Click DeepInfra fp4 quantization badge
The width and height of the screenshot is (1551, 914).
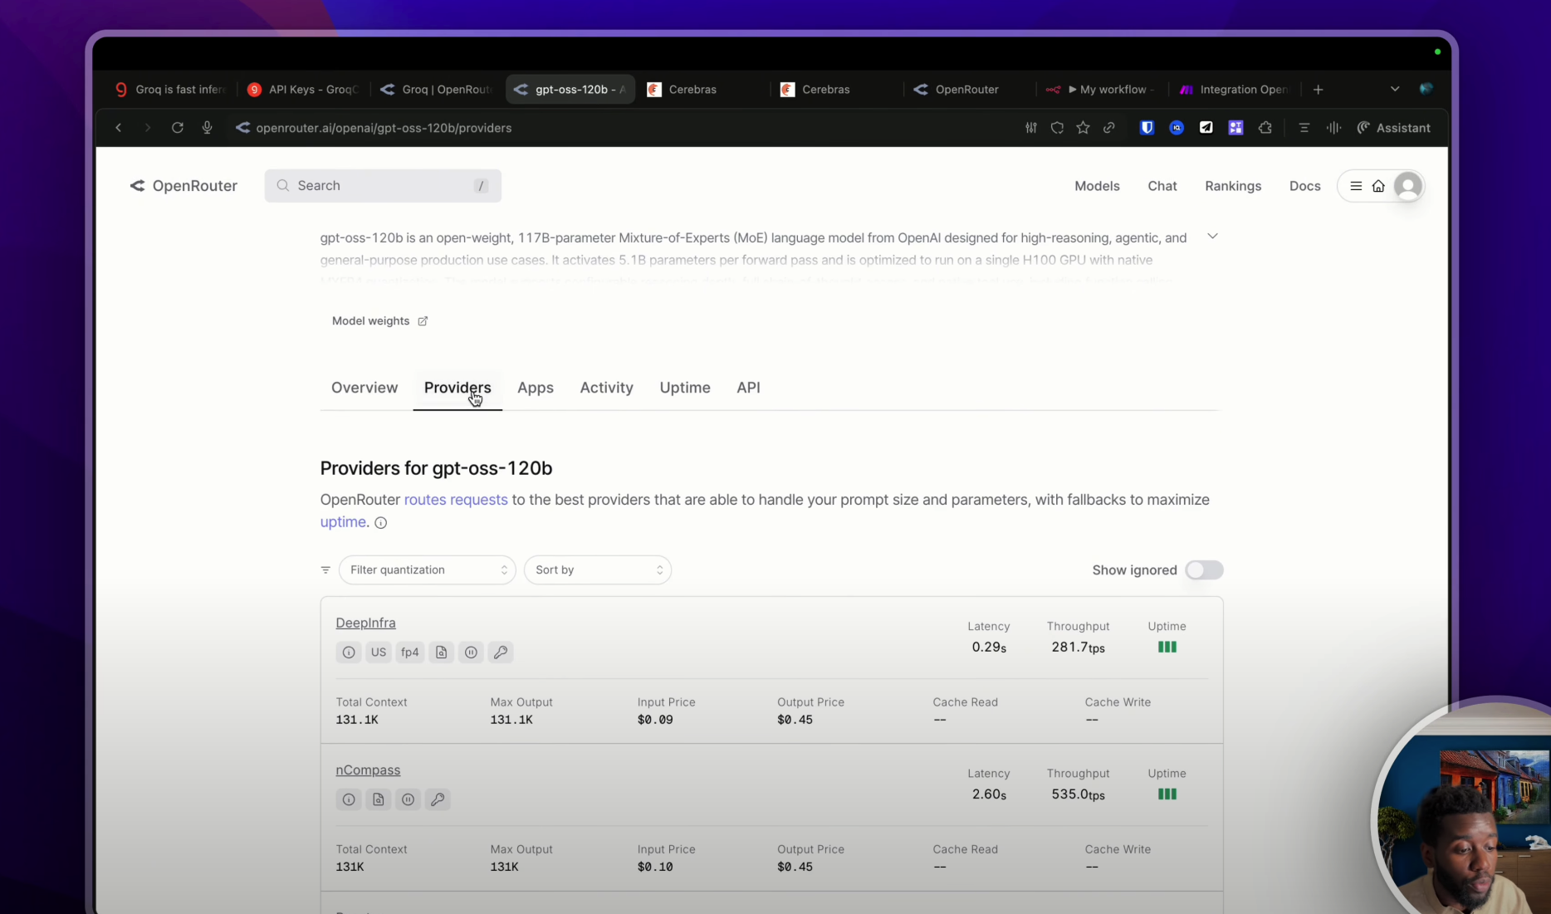[410, 653]
